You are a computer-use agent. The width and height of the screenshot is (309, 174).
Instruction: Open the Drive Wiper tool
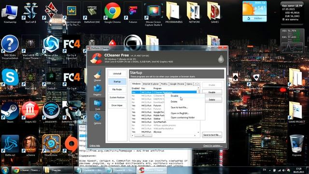pos(117,105)
